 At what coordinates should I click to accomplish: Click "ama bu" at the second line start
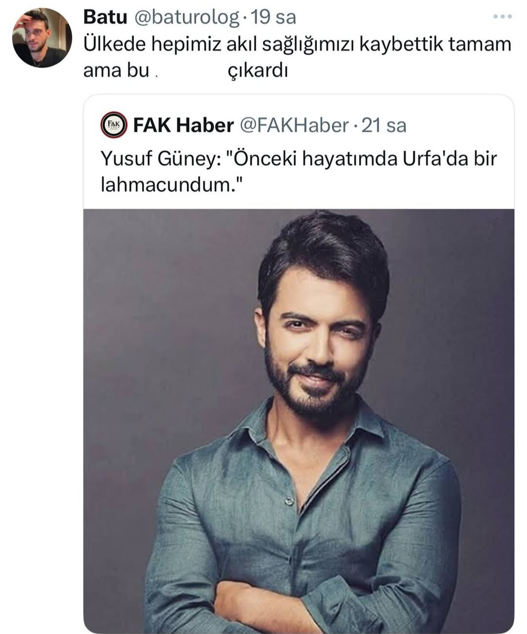pyautogui.click(x=116, y=71)
